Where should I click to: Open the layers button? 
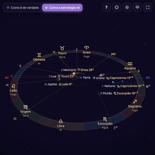pos(137,7)
